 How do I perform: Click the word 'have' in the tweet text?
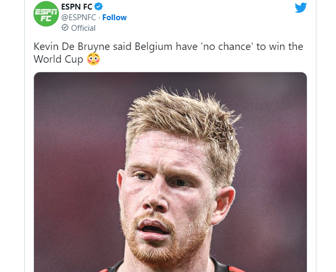pyautogui.click(x=186, y=47)
